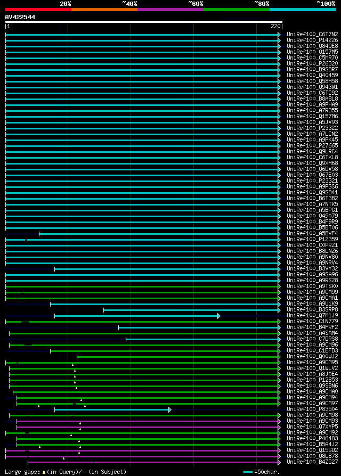Select UniRef100_B9S8R7 hit
This screenshot has width=341, height=476.
(312, 70)
